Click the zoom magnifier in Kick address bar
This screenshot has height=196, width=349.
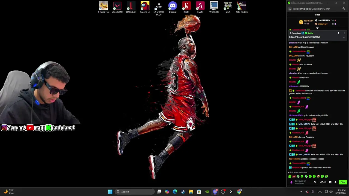click(x=344, y=9)
